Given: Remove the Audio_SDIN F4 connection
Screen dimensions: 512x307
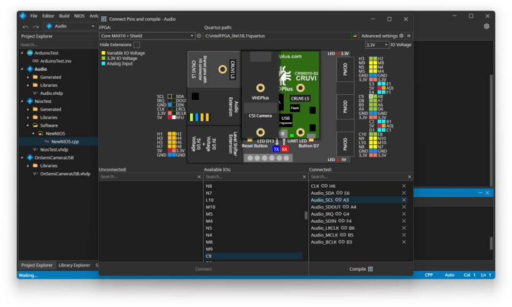Looking at the screenshot, I should (404, 221).
